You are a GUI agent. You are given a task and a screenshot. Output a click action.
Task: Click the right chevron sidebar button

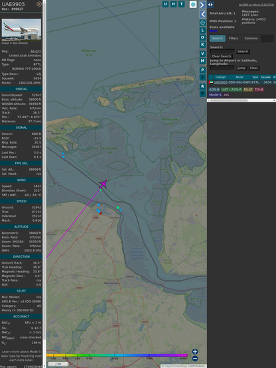tap(202, 5)
